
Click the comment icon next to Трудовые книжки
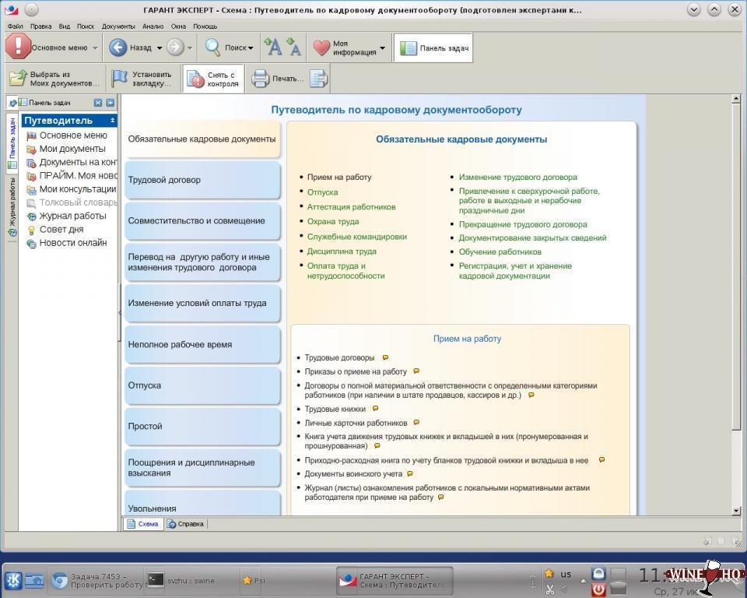pos(375,409)
